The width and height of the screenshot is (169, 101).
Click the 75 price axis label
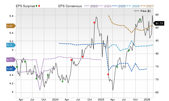157,67
